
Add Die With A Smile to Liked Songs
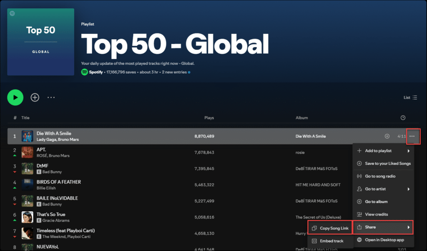click(x=387, y=136)
